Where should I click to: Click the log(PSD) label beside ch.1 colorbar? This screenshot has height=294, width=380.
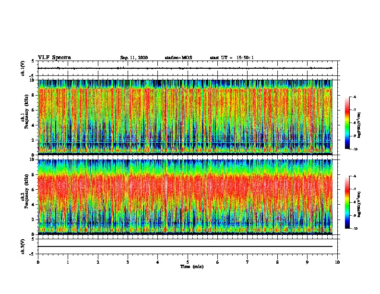pyautogui.click(x=359, y=125)
